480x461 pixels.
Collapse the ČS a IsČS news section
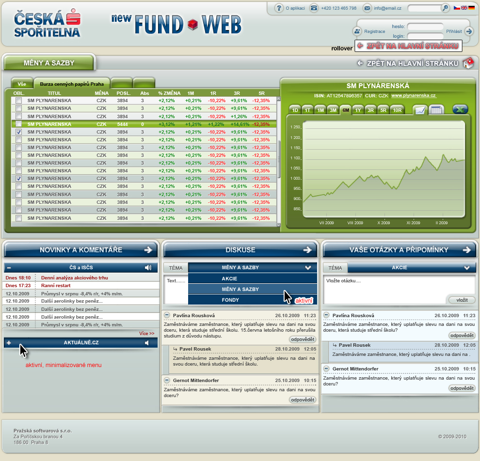9,268
